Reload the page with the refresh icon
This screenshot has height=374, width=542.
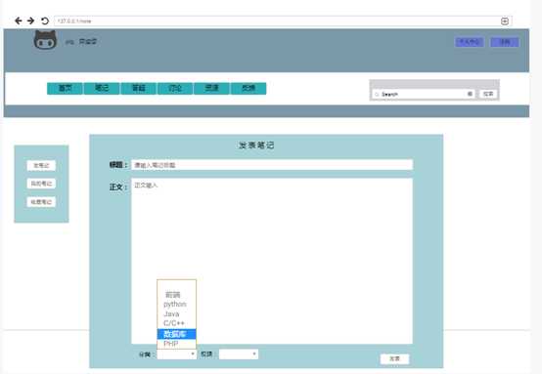coord(45,21)
